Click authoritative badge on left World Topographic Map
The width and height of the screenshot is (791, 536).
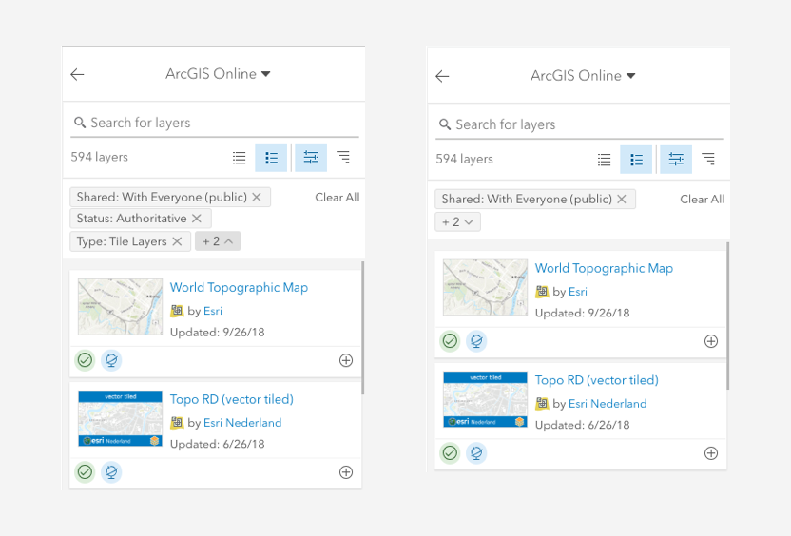[x=86, y=360]
